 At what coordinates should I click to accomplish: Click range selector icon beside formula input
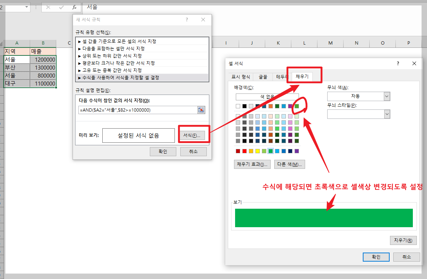201,110
